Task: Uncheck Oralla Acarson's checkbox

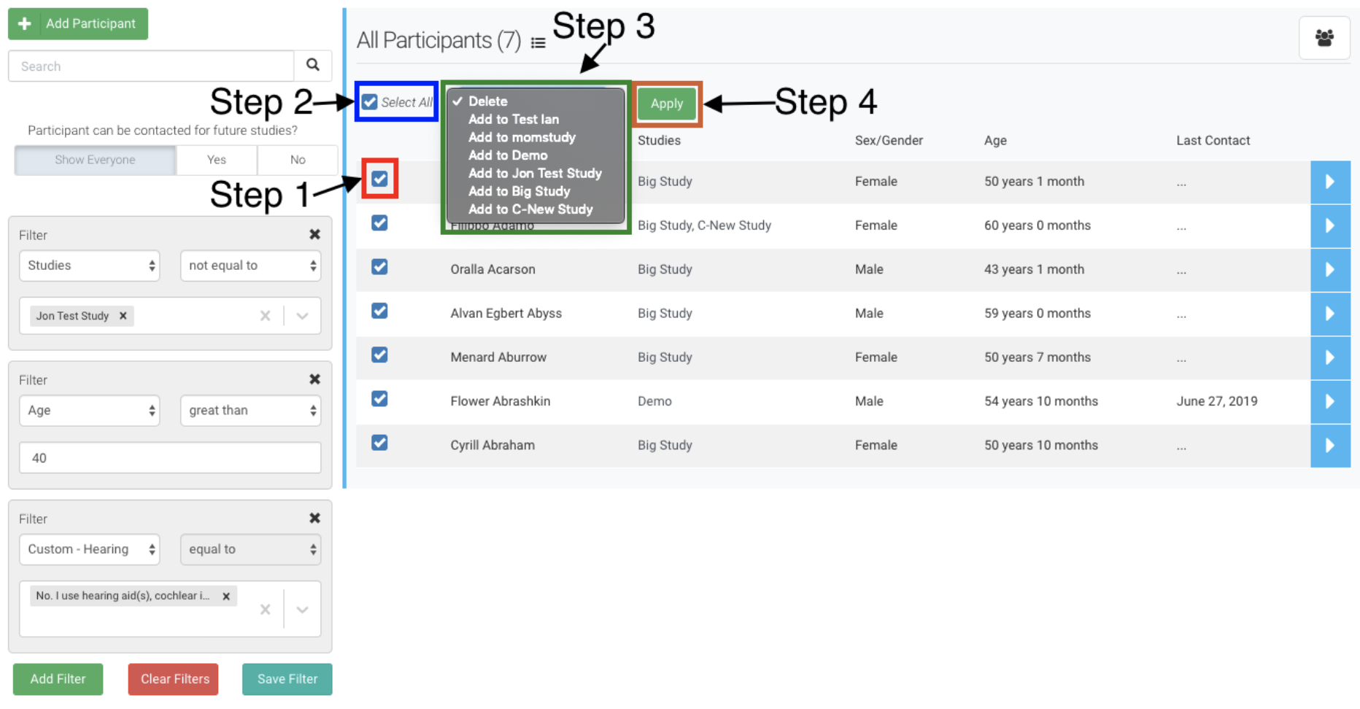Action: 379,267
